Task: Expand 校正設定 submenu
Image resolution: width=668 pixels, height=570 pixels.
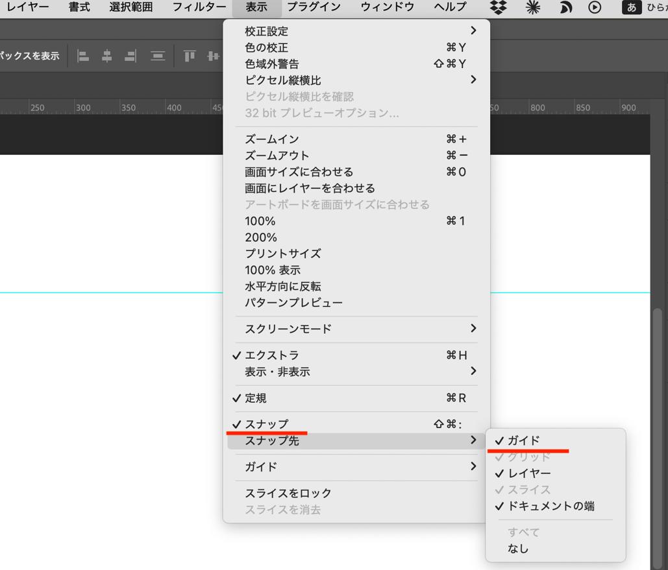Action: pyautogui.click(x=356, y=31)
